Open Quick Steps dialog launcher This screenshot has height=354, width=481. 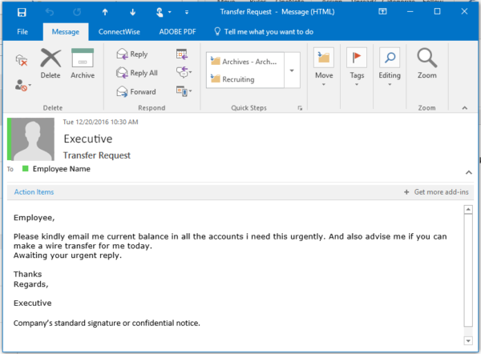[x=300, y=108]
